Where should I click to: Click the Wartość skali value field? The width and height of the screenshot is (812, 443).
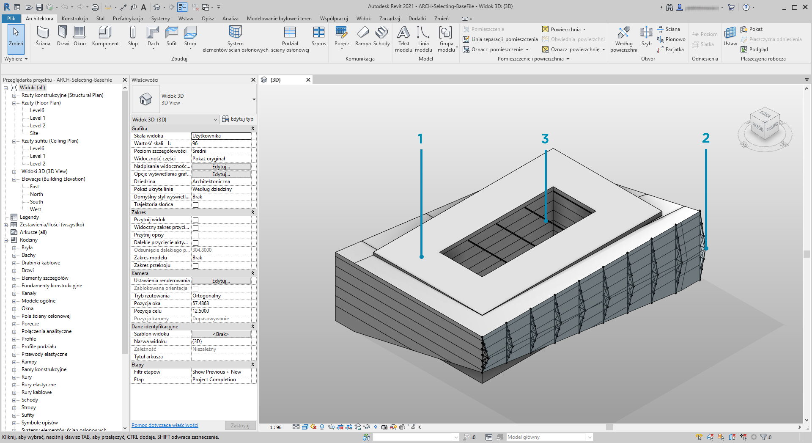point(221,143)
